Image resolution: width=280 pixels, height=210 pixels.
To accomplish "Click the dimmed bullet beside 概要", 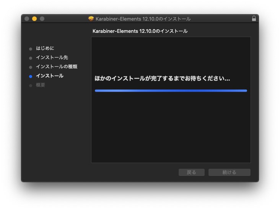I will (31, 86).
